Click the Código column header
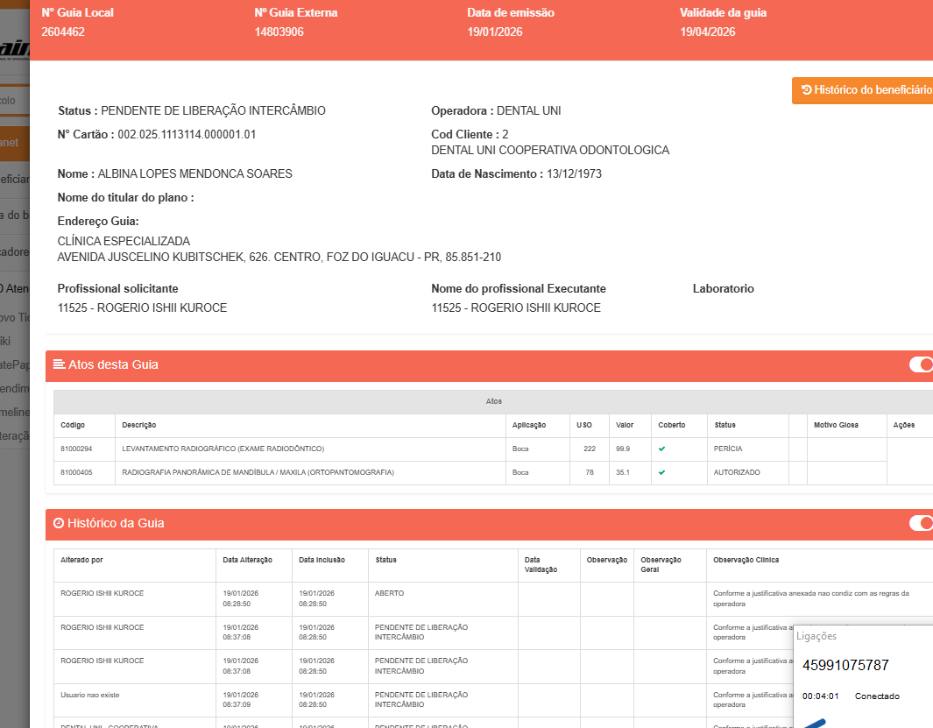The width and height of the screenshot is (933, 728). coord(73,425)
